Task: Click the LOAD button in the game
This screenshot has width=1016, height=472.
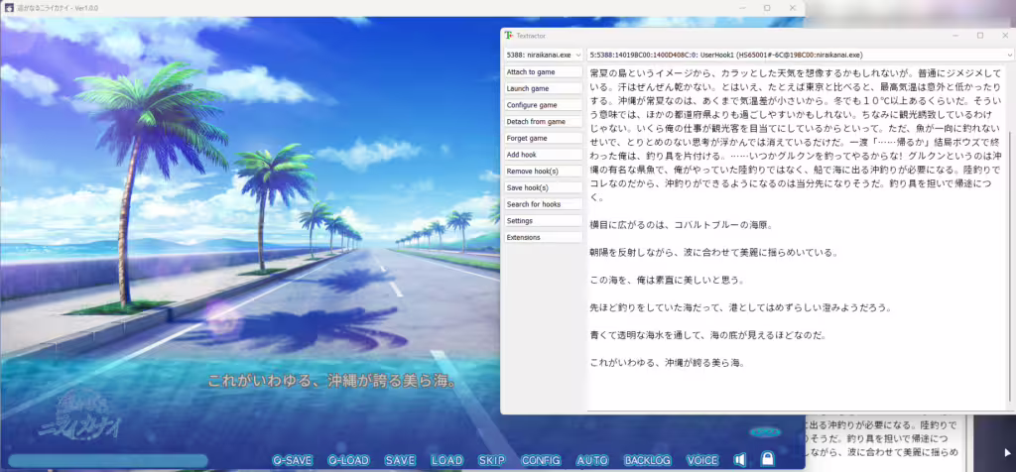Action: click(x=447, y=460)
